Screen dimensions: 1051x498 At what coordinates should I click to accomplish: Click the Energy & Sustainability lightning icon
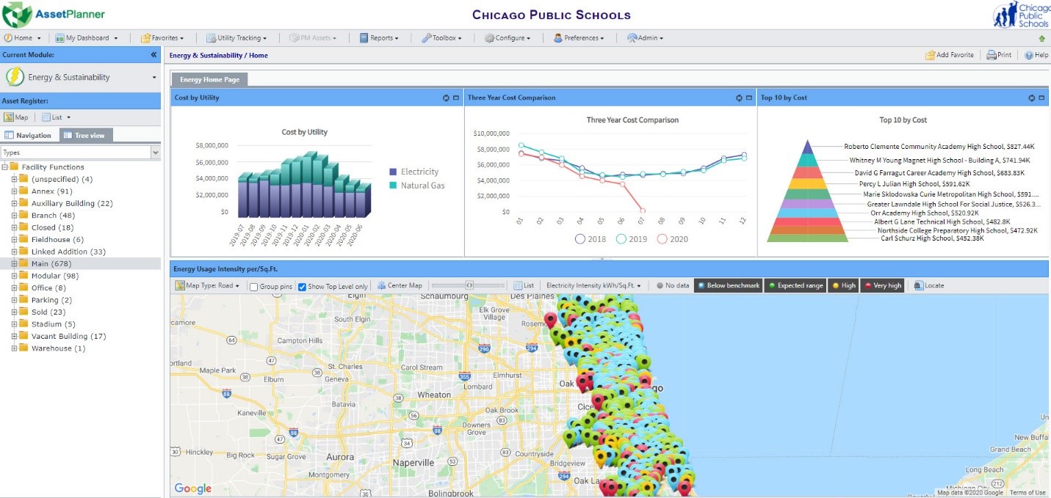point(15,77)
